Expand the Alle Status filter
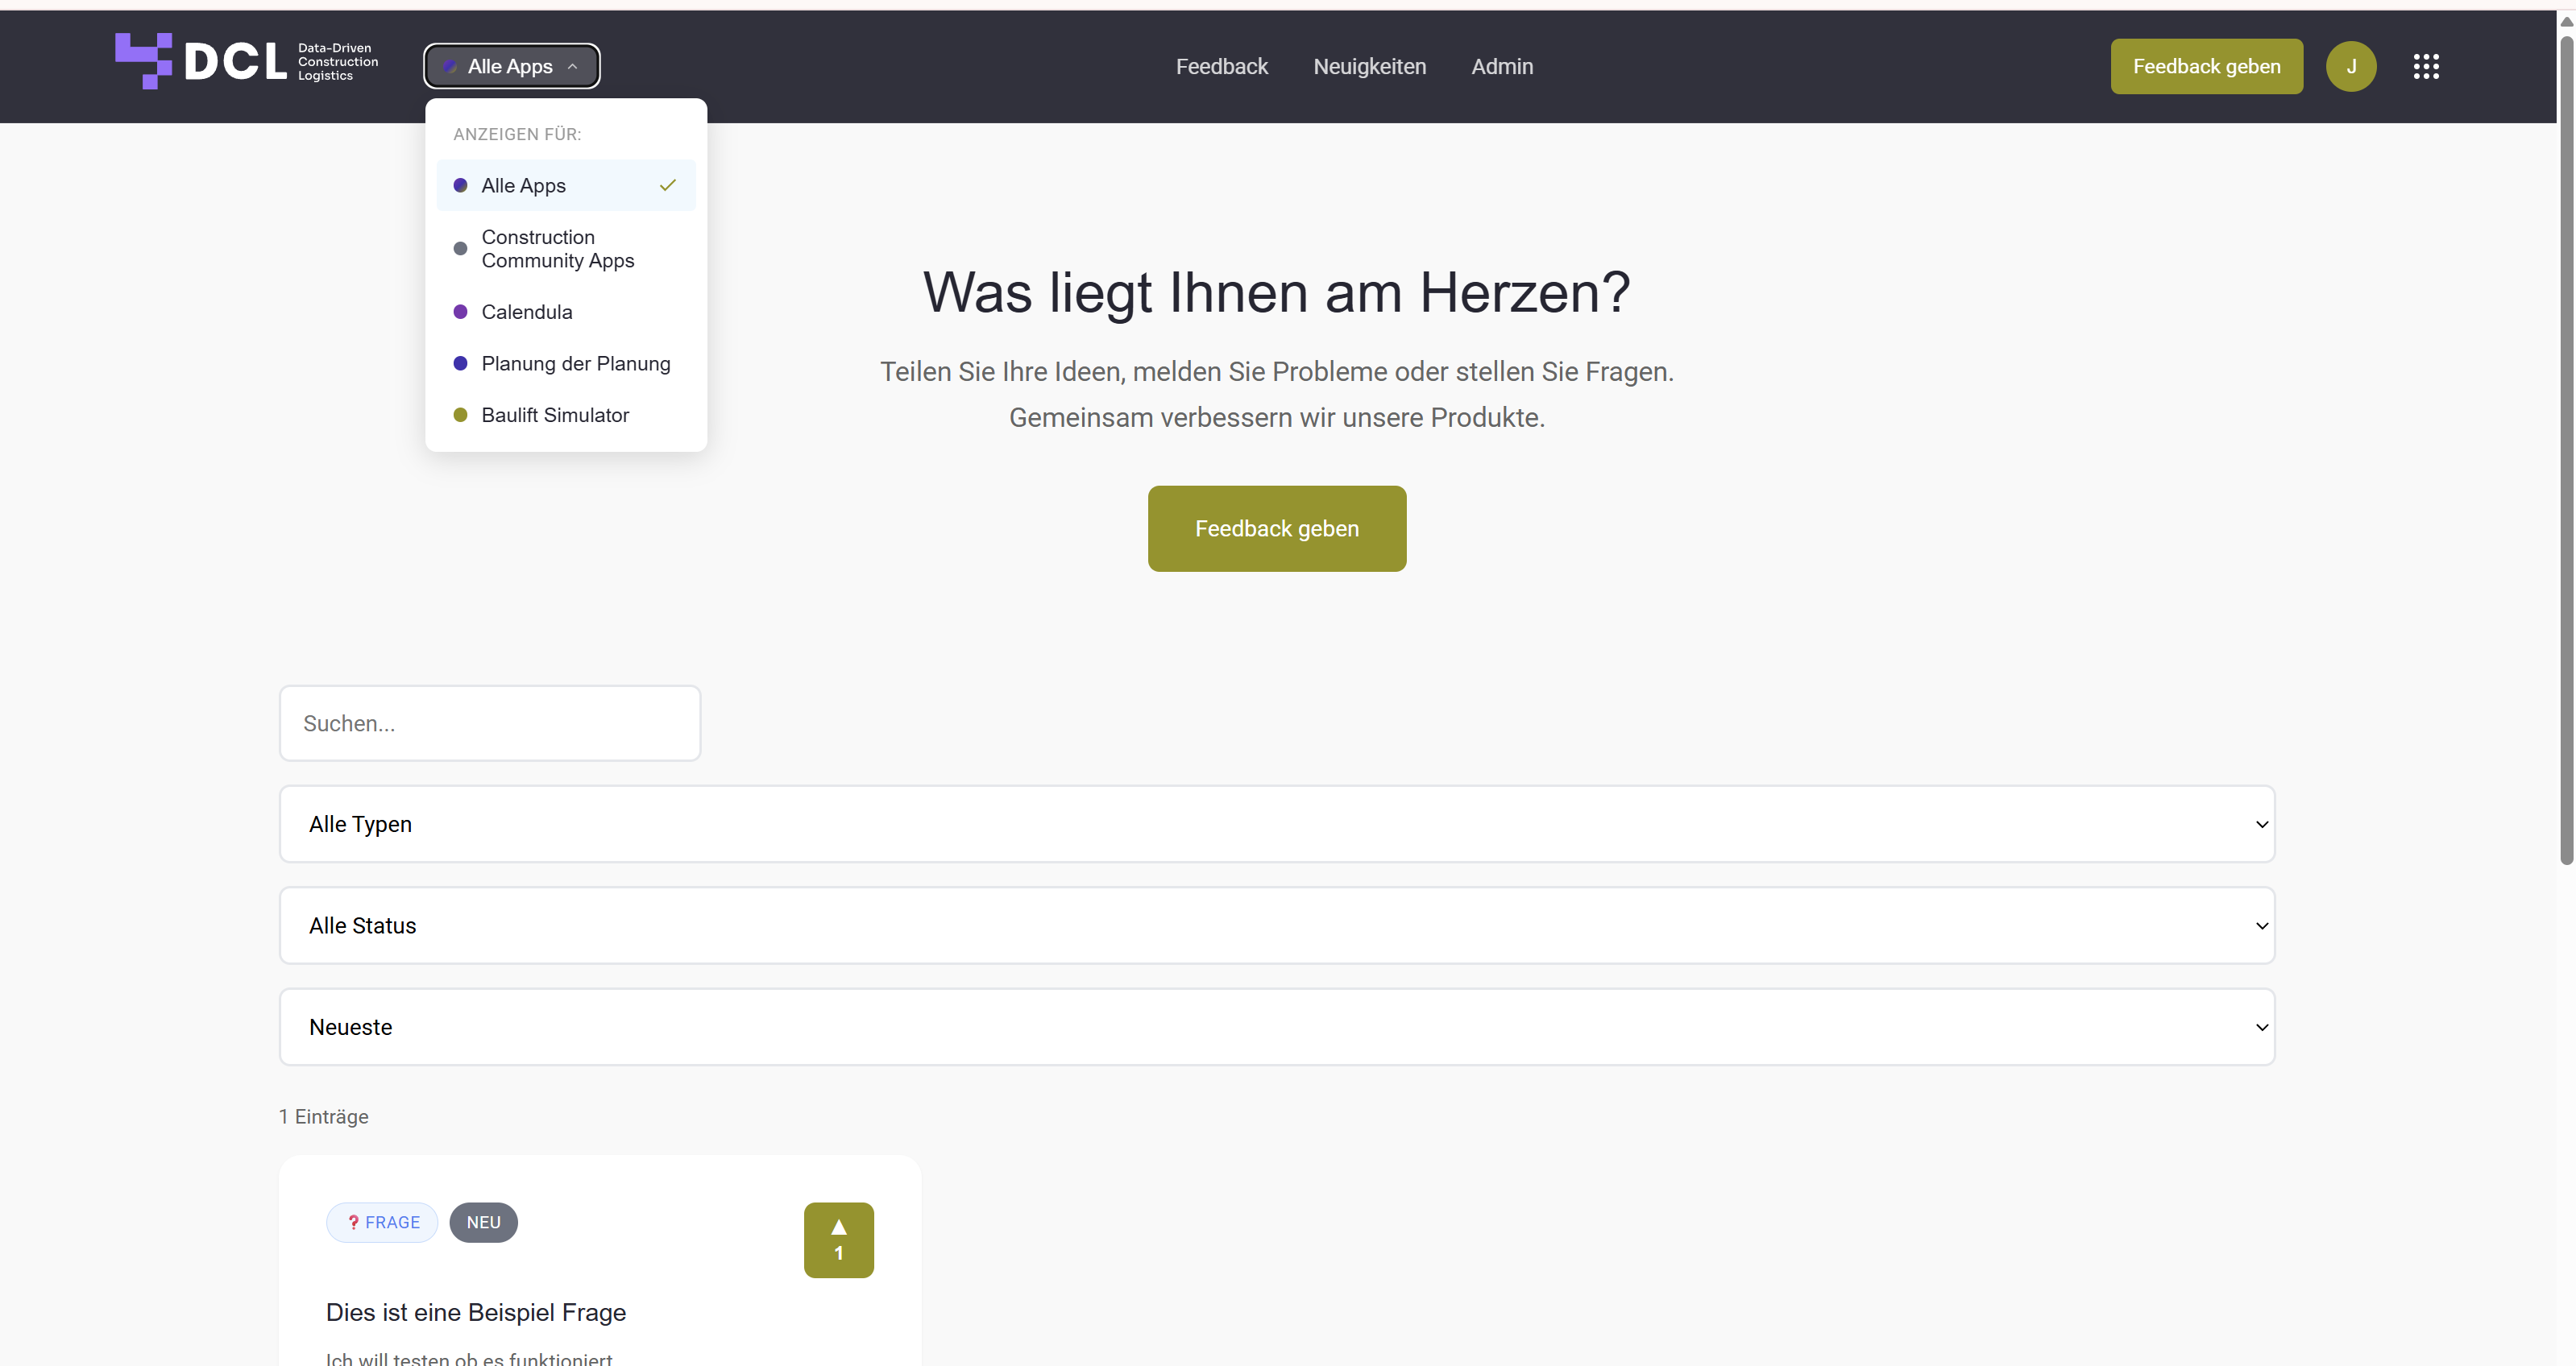The height and width of the screenshot is (1366, 2576). [1277, 925]
